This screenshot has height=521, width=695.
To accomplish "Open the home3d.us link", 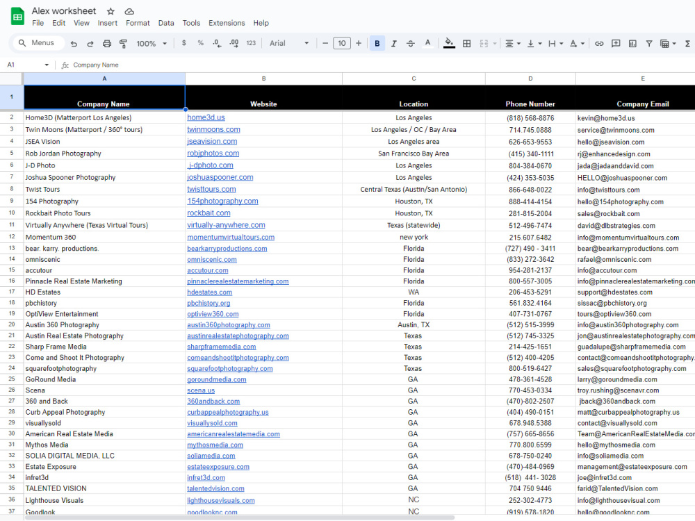I will (x=206, y=117).
